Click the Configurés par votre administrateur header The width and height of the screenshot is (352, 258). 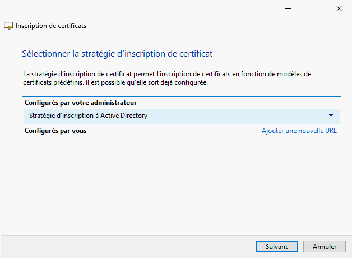(x=81, y=103)
